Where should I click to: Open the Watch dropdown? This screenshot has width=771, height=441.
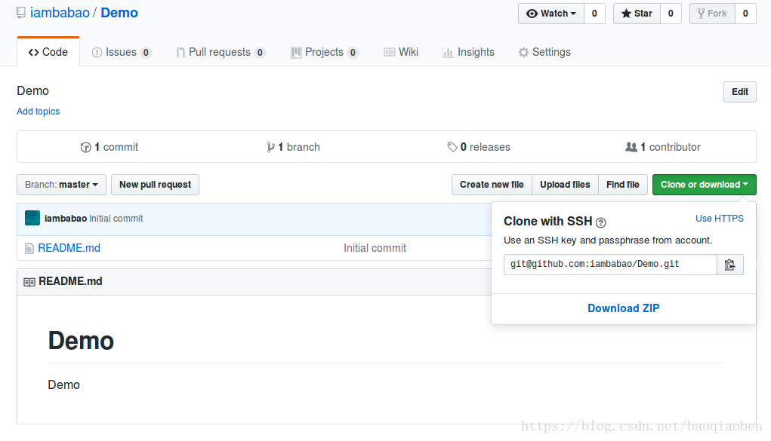(x=551, y=14)
